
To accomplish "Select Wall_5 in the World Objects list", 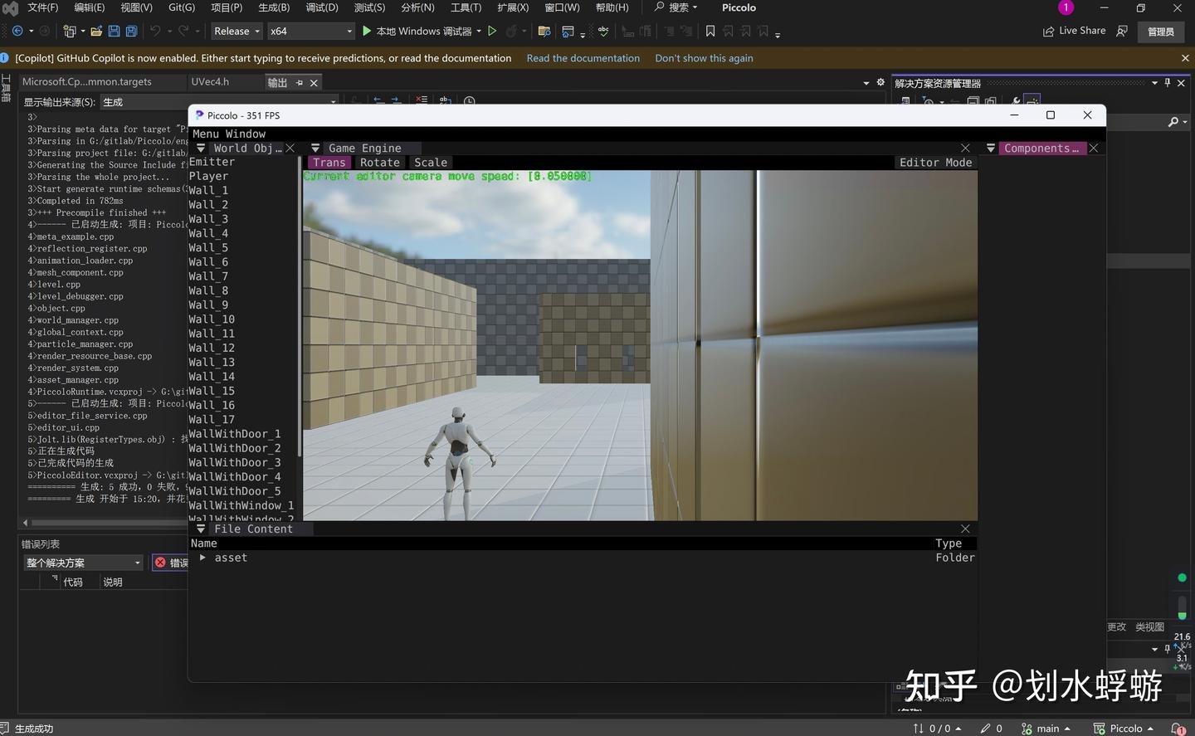I will coord(208,247).
